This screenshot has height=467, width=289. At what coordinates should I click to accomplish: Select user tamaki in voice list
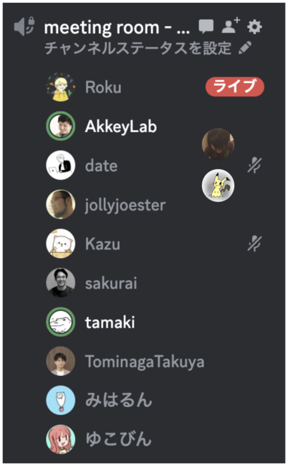110,322
